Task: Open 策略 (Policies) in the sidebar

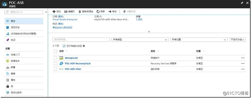Action: click(24, 73)
